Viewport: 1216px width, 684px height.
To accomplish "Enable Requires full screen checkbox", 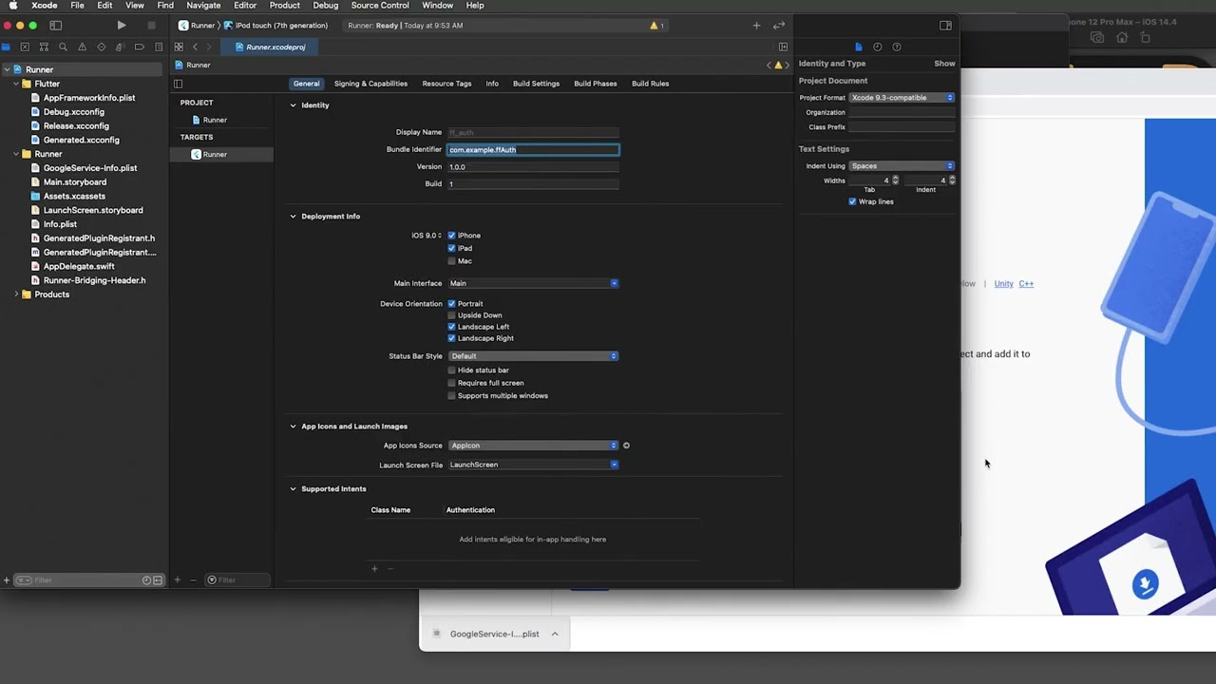I will click(451, 383).
